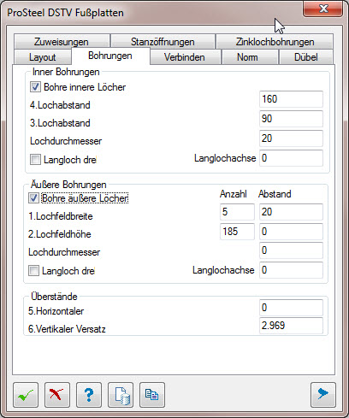Enable Langloch dre in Äußere Bohrungen
The width and height of the screenshot is (349, 418).
(x=33, y=270)
